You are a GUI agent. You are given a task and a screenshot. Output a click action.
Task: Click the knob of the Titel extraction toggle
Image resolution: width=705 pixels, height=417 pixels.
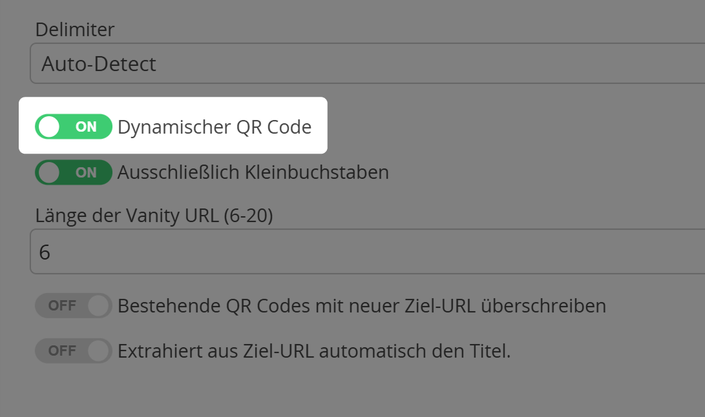[x=98, y=351]
